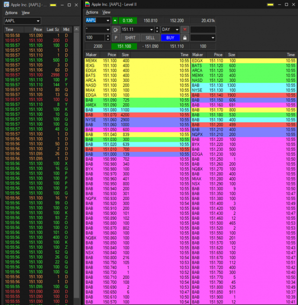Viewport: 298px width, 305px height.
Task: Click the Mkt column header
Action: pyautogui.click(x=66, y=30)
